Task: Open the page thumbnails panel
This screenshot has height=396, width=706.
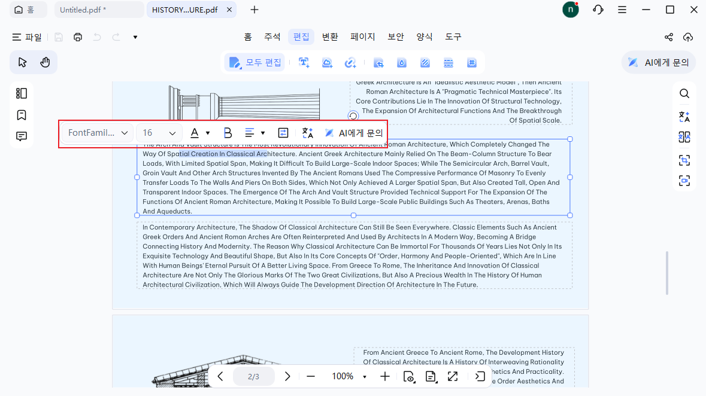Action: pyautogui.click(x=21, y=93)
